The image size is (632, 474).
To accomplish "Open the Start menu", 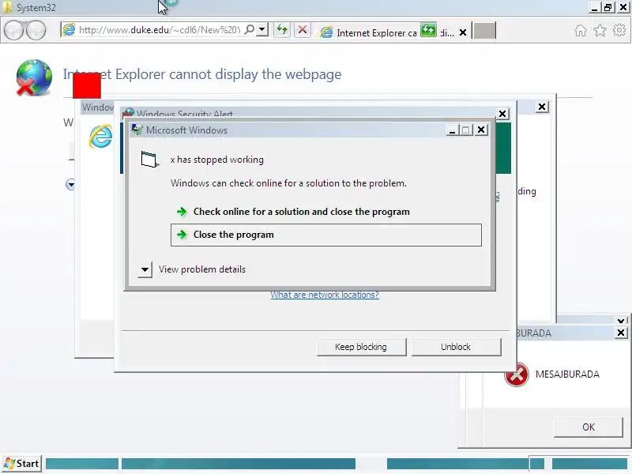I will (22, 464).
